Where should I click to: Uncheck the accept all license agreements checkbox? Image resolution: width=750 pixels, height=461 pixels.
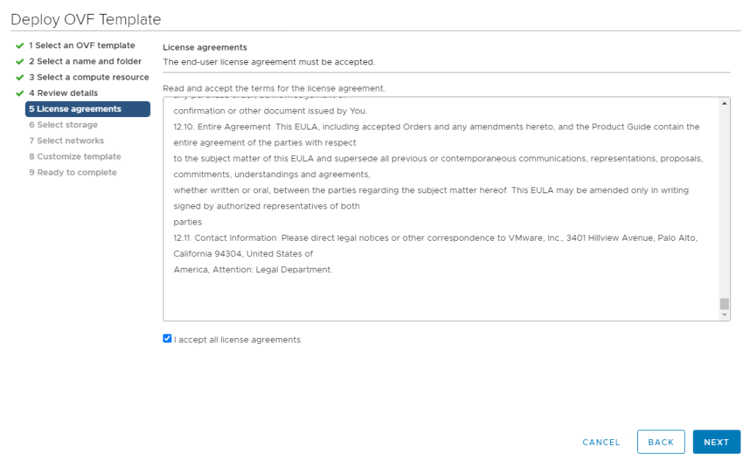tap(167, 339)
